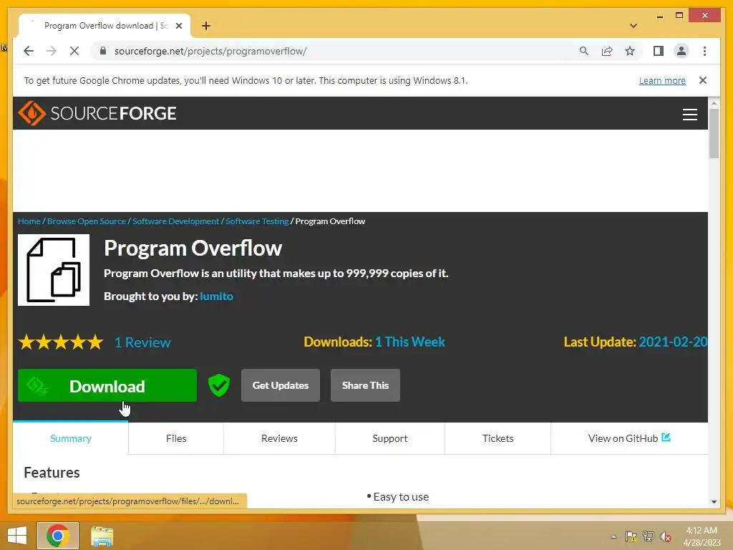Click the network tray icon
This screenshot has width=733, height=550.
(649, 536)
